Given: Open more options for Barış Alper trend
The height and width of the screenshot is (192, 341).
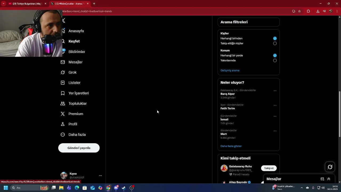Looking at the screenshot, I should (x=275, y=91).
